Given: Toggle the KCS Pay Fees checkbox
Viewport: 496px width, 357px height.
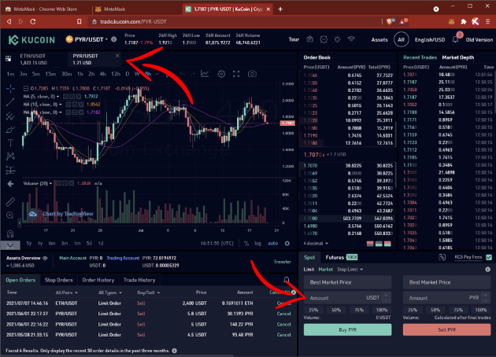Looking at the screenshot, I should [489, 257].
